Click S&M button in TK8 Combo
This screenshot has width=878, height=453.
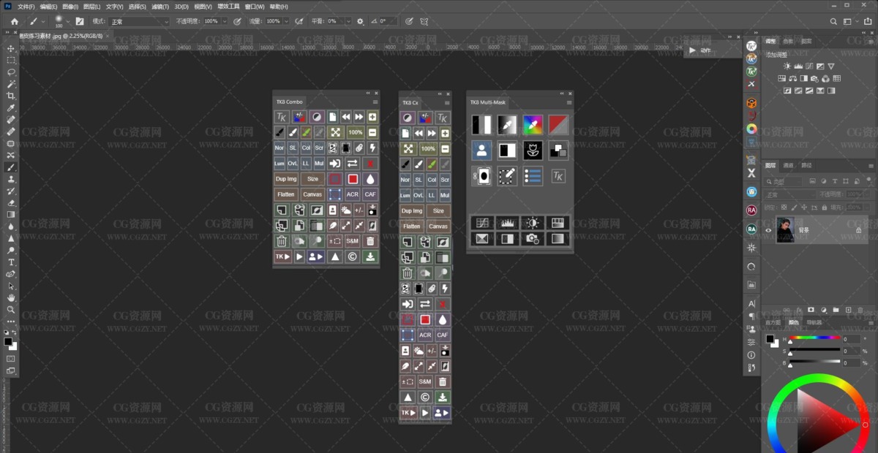pyautogui.click(x=353, y=241)
